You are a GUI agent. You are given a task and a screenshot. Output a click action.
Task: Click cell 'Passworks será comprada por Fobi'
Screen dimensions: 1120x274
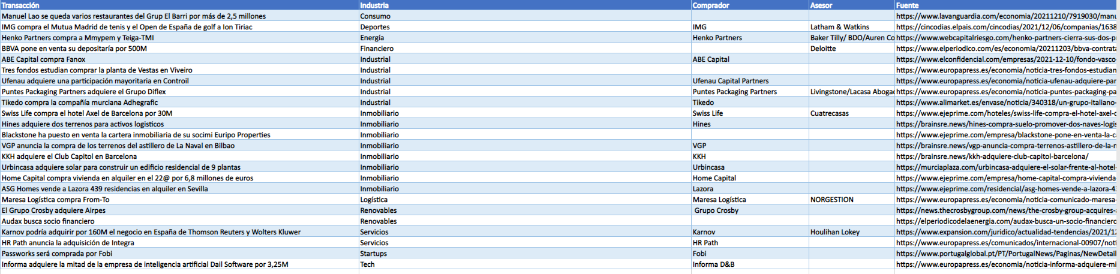[179, 254]
